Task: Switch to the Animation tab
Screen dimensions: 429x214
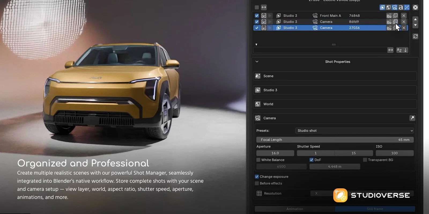Action: (x=295, y=209)
